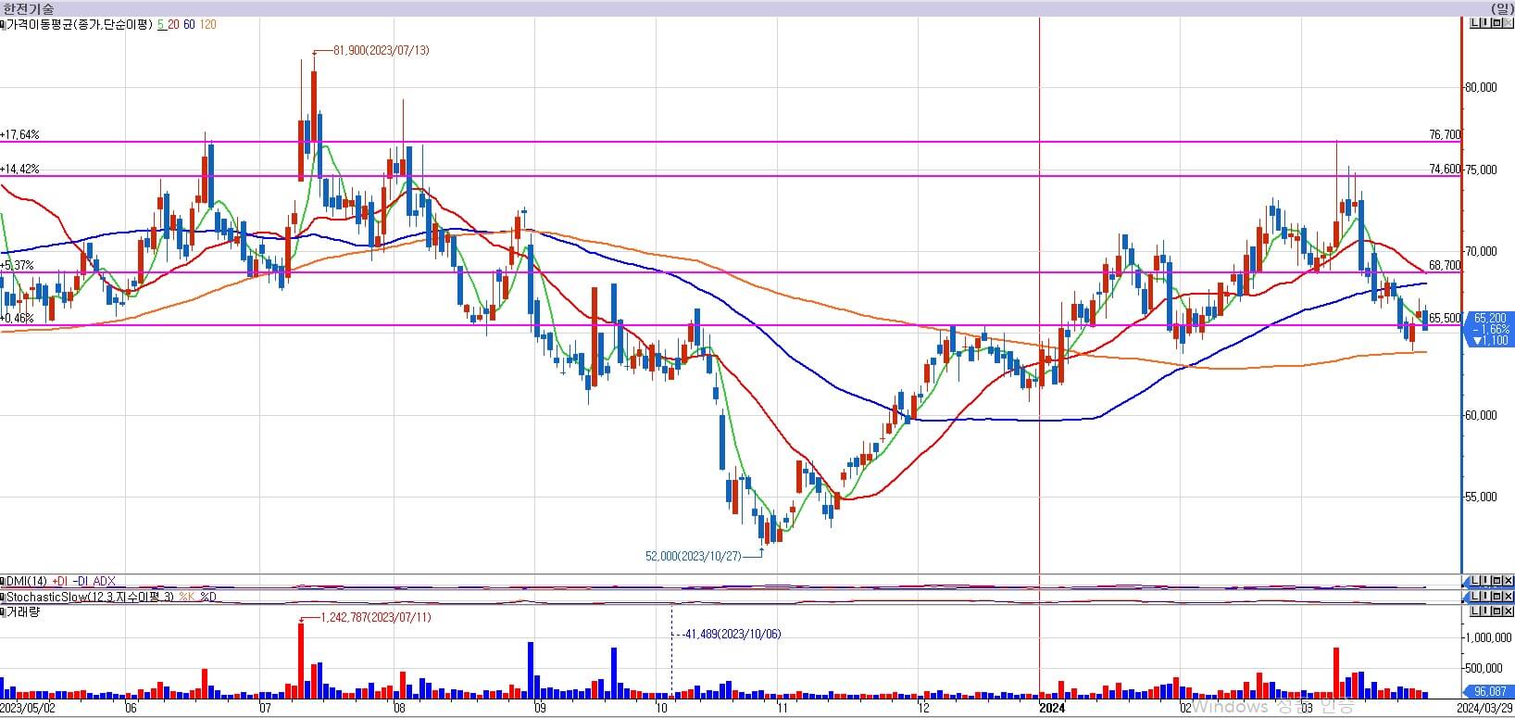The height and width of the screenshot is (718, 1515).
Task: Click the 75,000 price axis label
Action: (x=1482, y=170)
